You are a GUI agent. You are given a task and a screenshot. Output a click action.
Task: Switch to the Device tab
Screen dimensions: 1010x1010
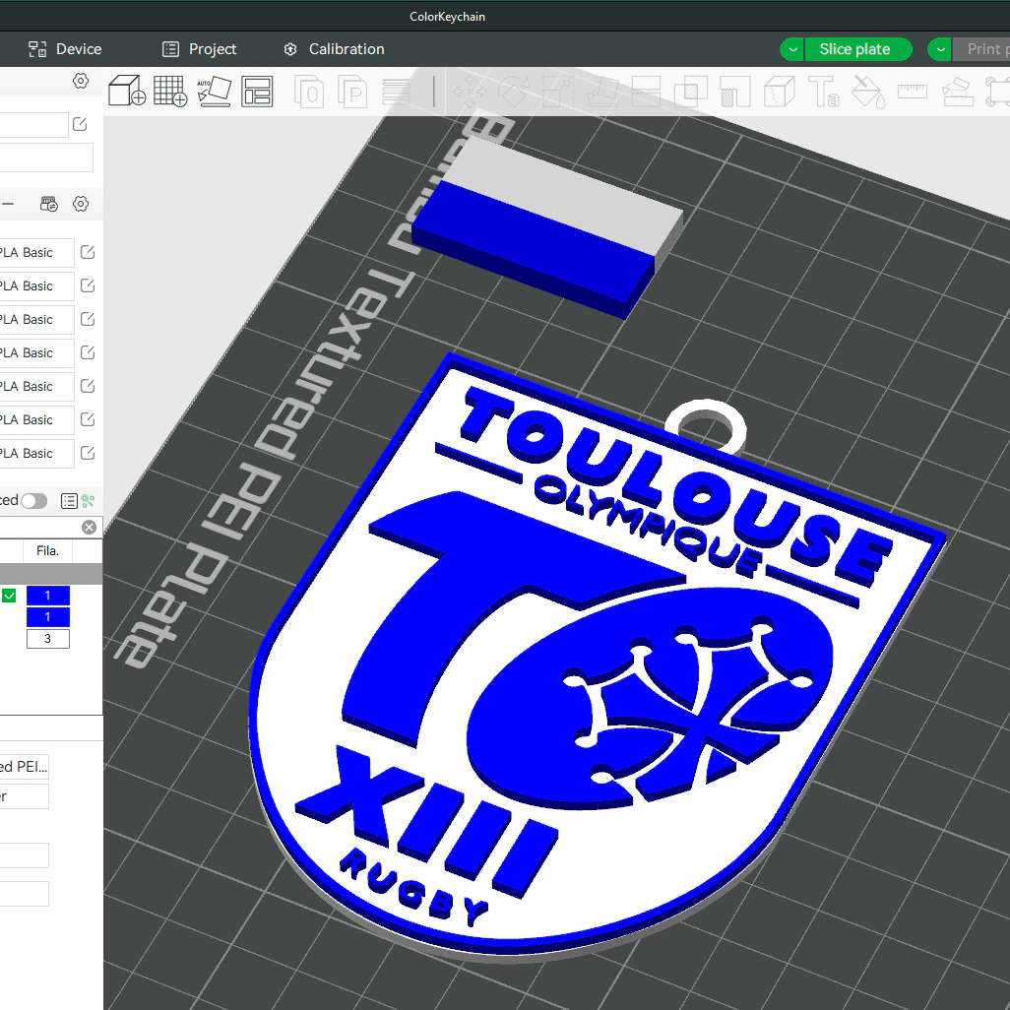65,49
